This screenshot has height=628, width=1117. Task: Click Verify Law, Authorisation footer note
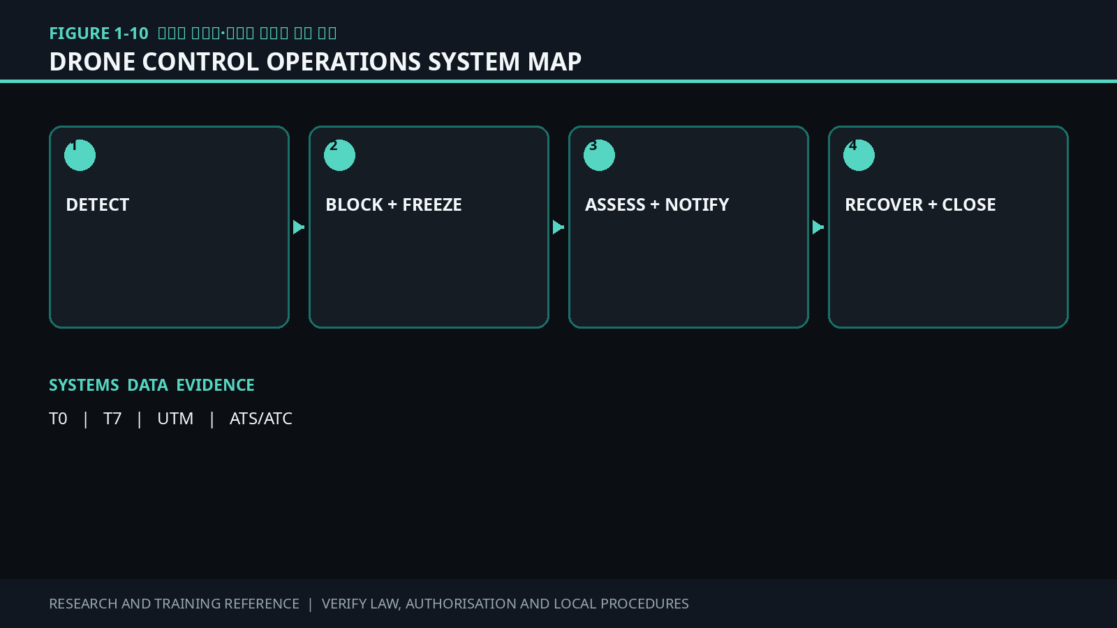point(505,604)
